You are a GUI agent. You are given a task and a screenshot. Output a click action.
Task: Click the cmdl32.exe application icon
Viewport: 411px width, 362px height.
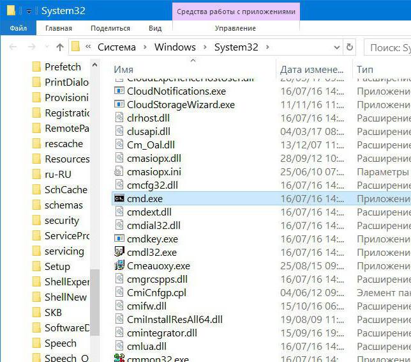tap(119, 252)
